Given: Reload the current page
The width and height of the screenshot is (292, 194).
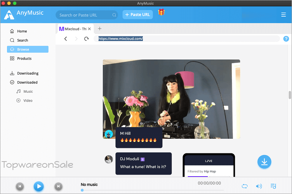Looking at the screenshot, I should (86, 39).
